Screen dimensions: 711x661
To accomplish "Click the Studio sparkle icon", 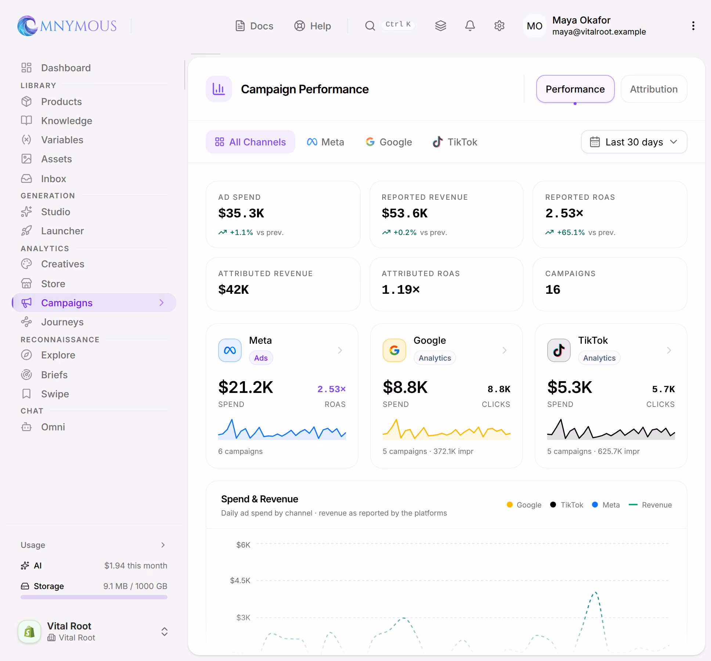I will click(26, 212).
